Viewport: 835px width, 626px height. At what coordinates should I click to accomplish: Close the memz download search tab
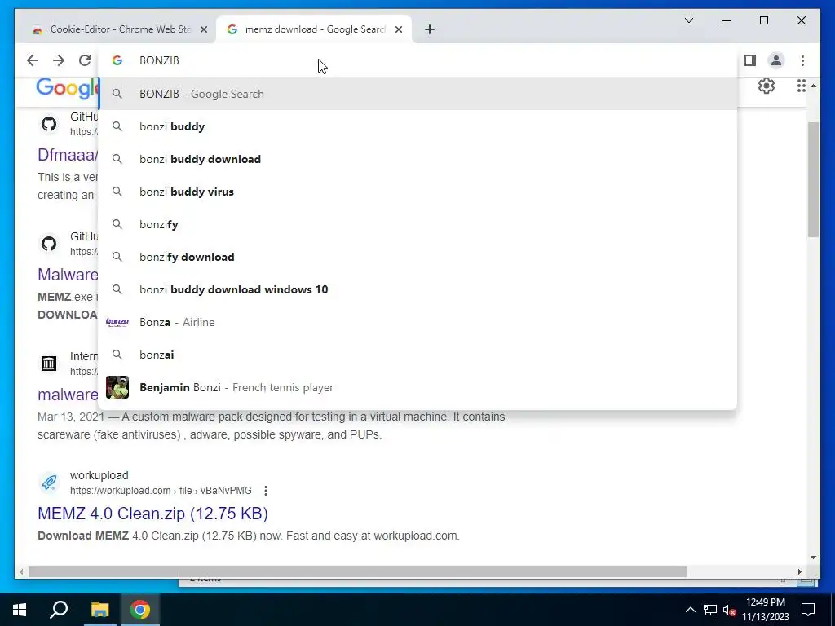[398, 29]
